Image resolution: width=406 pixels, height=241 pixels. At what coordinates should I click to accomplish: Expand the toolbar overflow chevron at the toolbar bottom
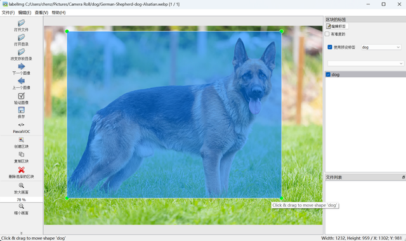[21, 233]
